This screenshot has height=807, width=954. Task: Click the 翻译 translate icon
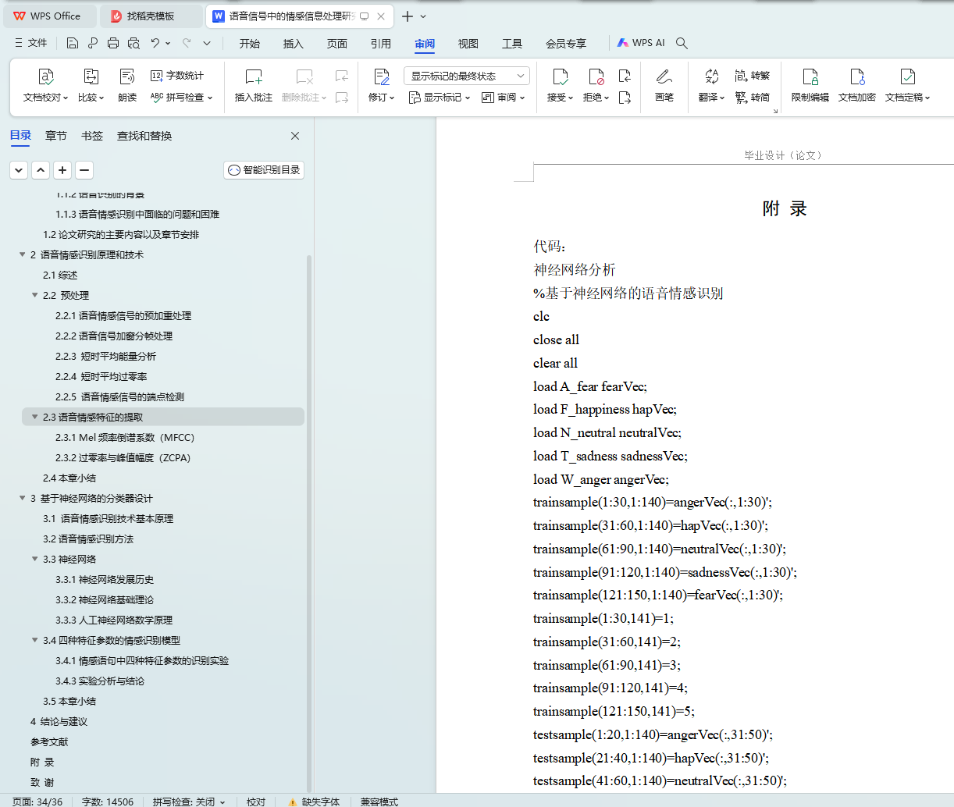(x=711, y=76)
